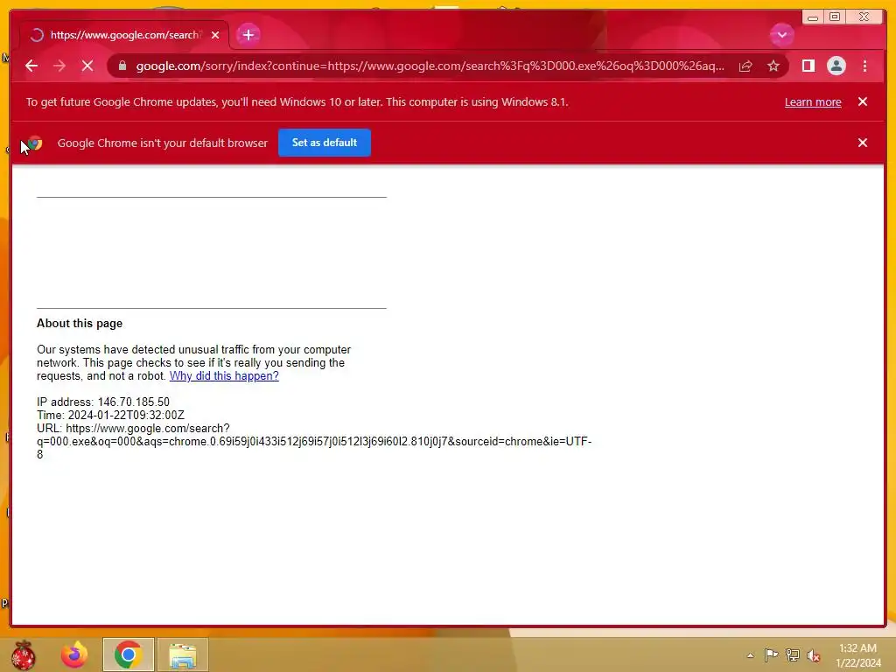This screenshot has height=672, width=896.
Task: Open the network tray icon
Action: (x=792, y=654)
